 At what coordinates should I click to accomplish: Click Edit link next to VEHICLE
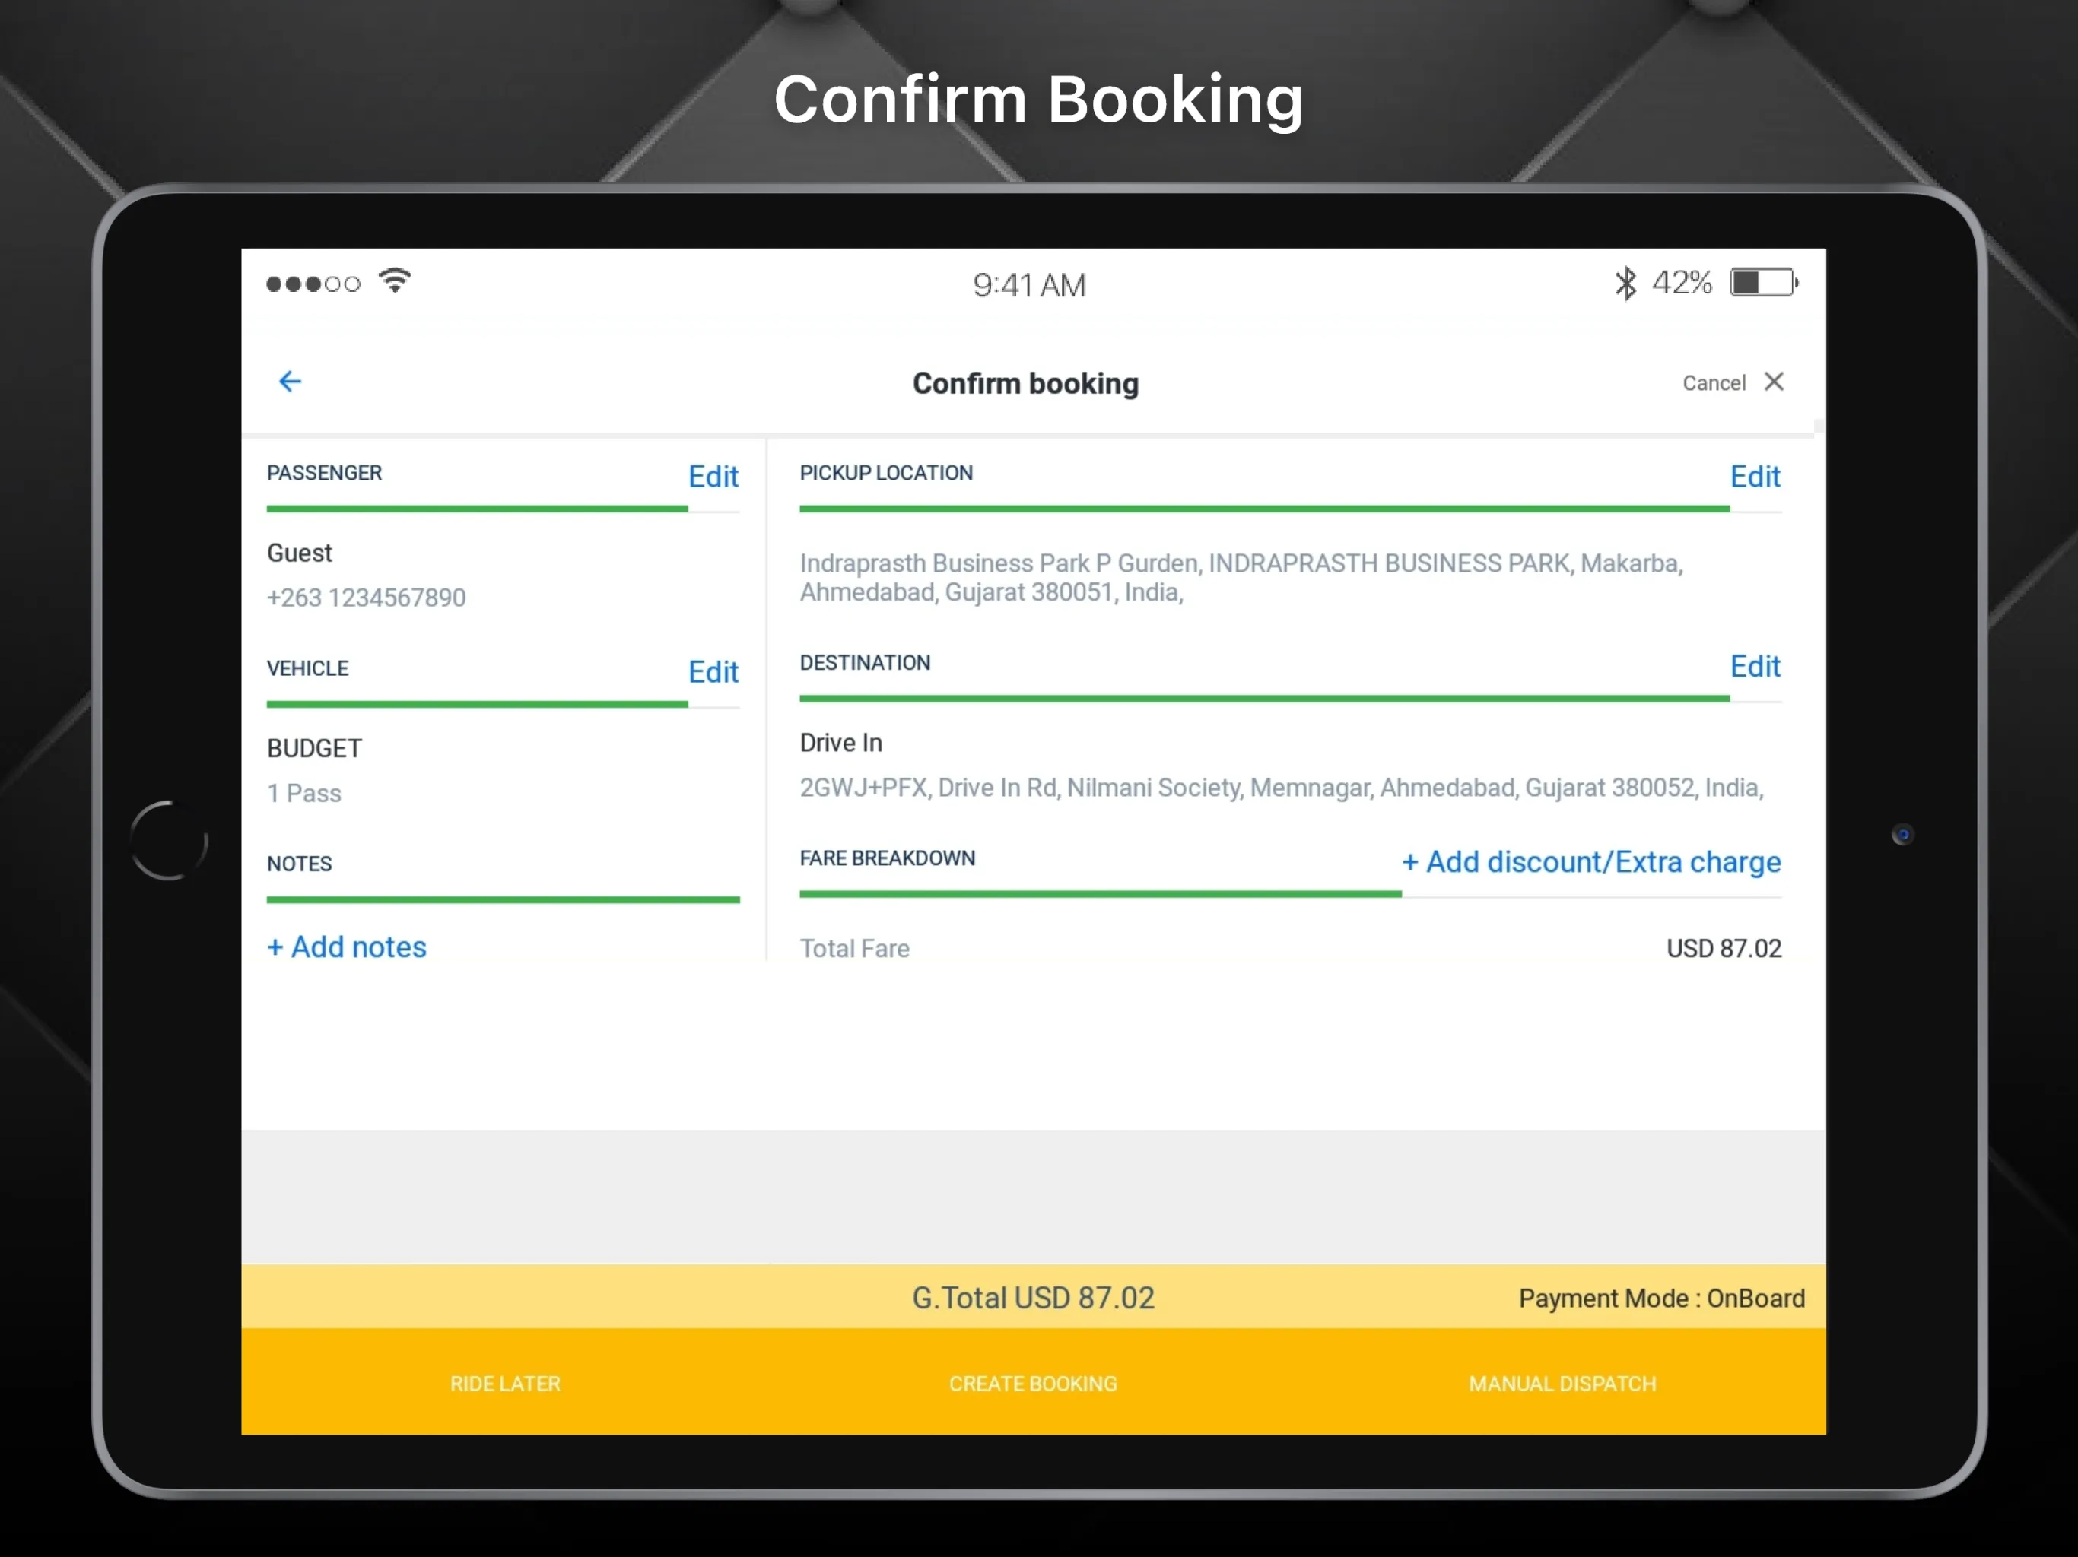(712, 671)
